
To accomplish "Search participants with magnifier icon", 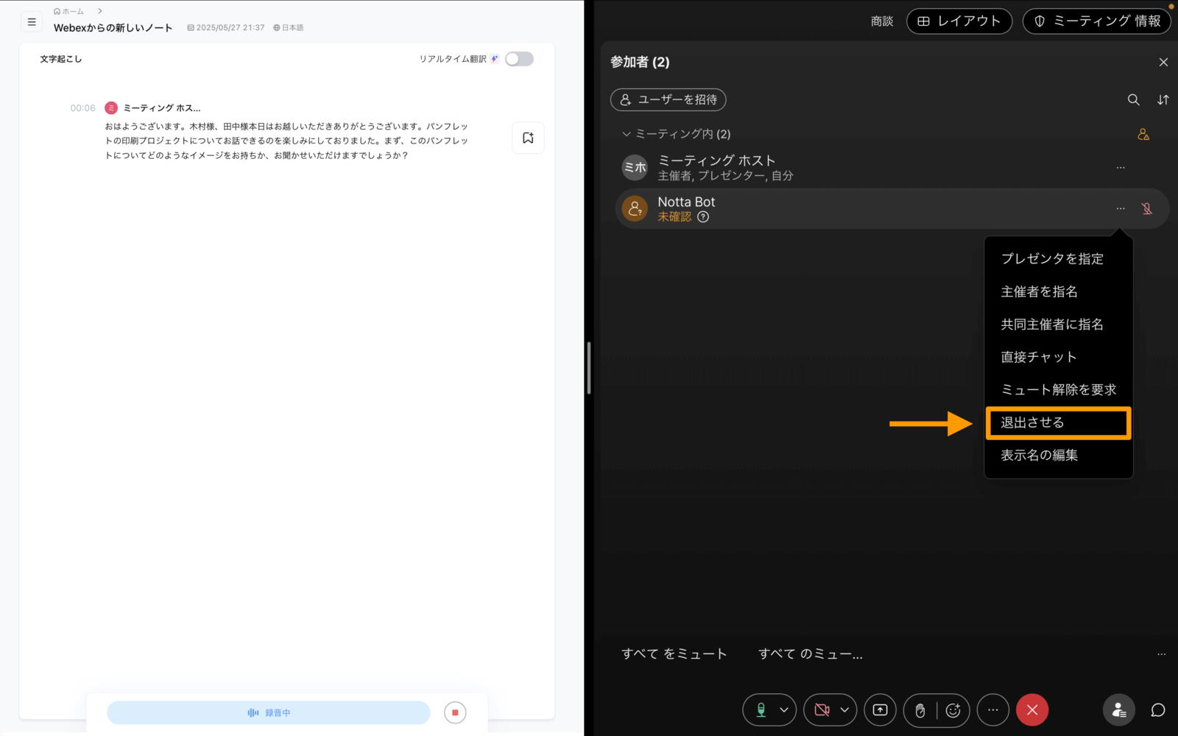I will (x=1134, y=99).
